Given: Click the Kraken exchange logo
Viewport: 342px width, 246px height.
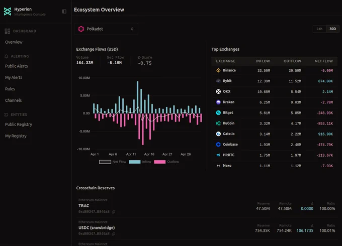Looking at the screenshot, I should pyautogui.click(x=218, y=102).
